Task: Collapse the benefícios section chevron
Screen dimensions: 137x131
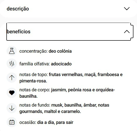Action: click(127, 32)
